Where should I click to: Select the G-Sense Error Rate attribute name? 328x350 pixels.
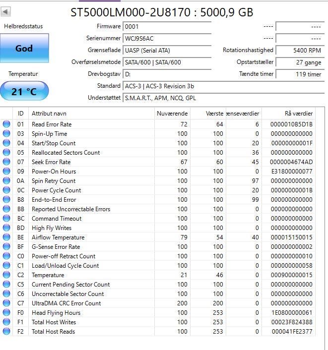[x=56, y=247]
